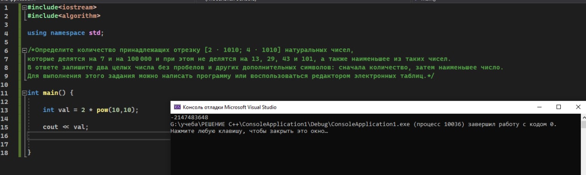
Task: Click line number 4 in the gutter
Action: 6,33
